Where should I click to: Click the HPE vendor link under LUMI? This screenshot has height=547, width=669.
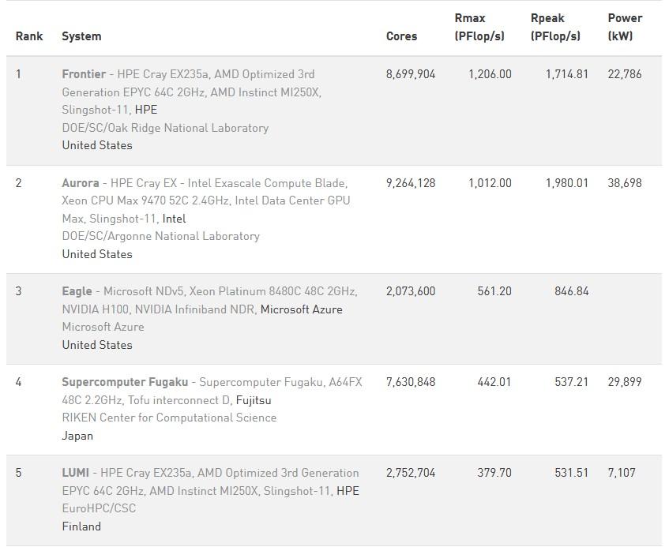click(x=348, y=491)
